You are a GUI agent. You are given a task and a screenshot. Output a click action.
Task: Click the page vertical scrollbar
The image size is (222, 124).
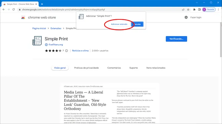[221, 39]
